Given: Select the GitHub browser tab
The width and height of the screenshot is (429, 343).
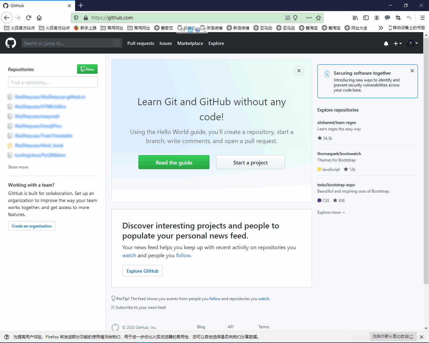Looking at the screenshot, I should [x=37, y=6].
